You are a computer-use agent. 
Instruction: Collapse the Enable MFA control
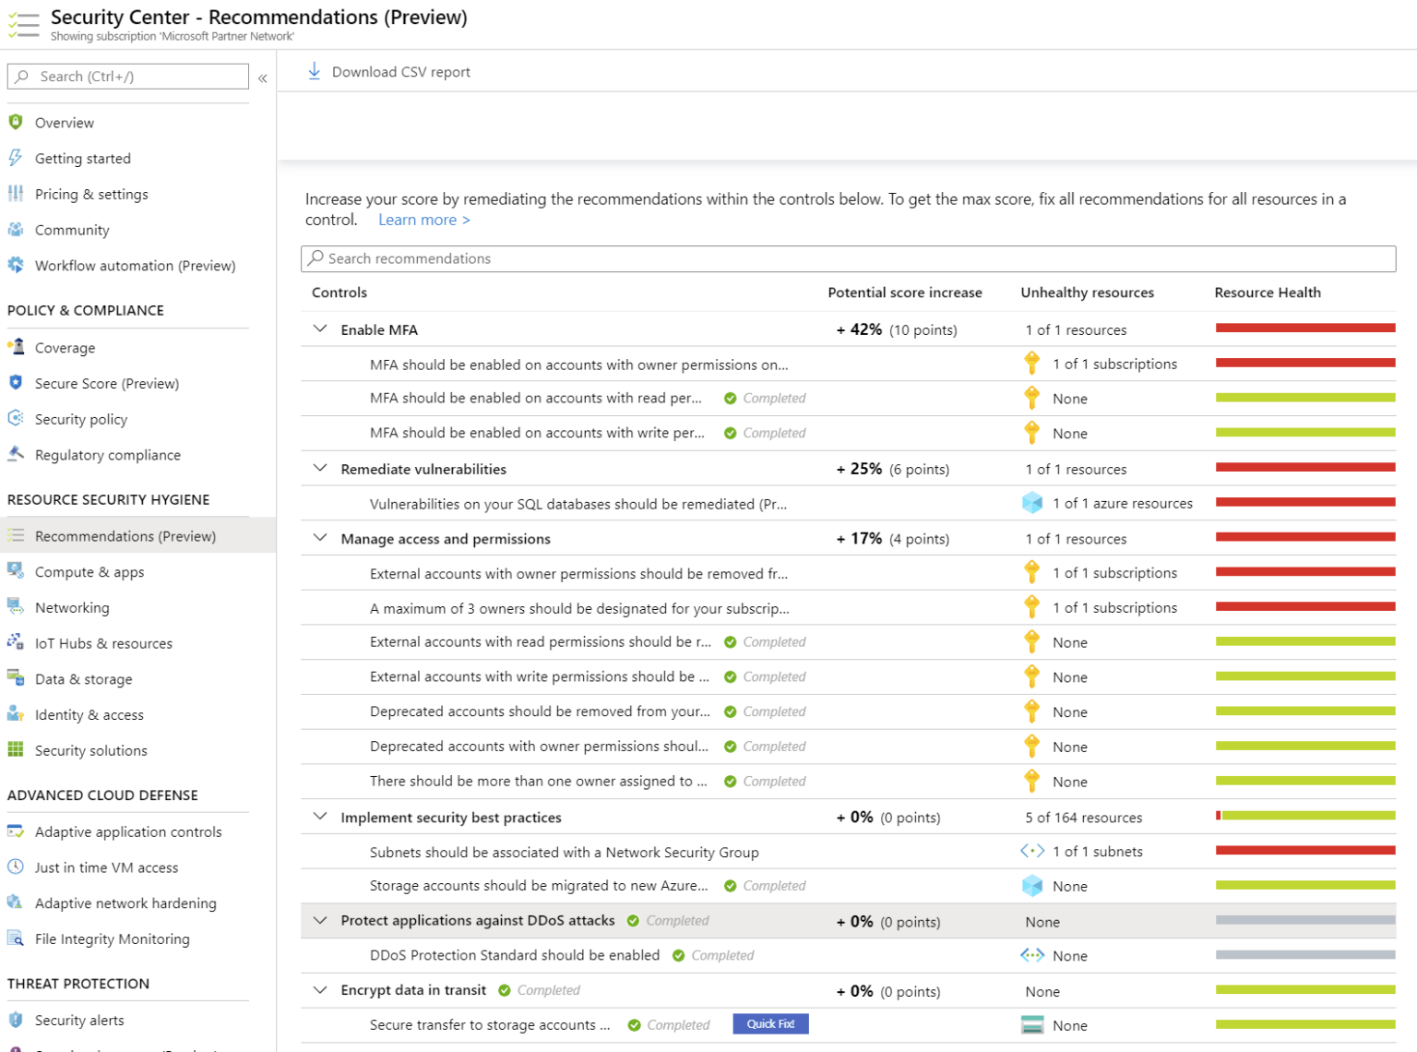[x=320, y=329]
